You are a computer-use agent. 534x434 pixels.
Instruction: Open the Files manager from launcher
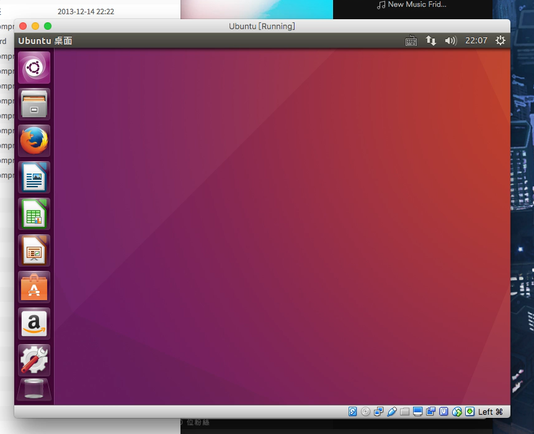34,104
